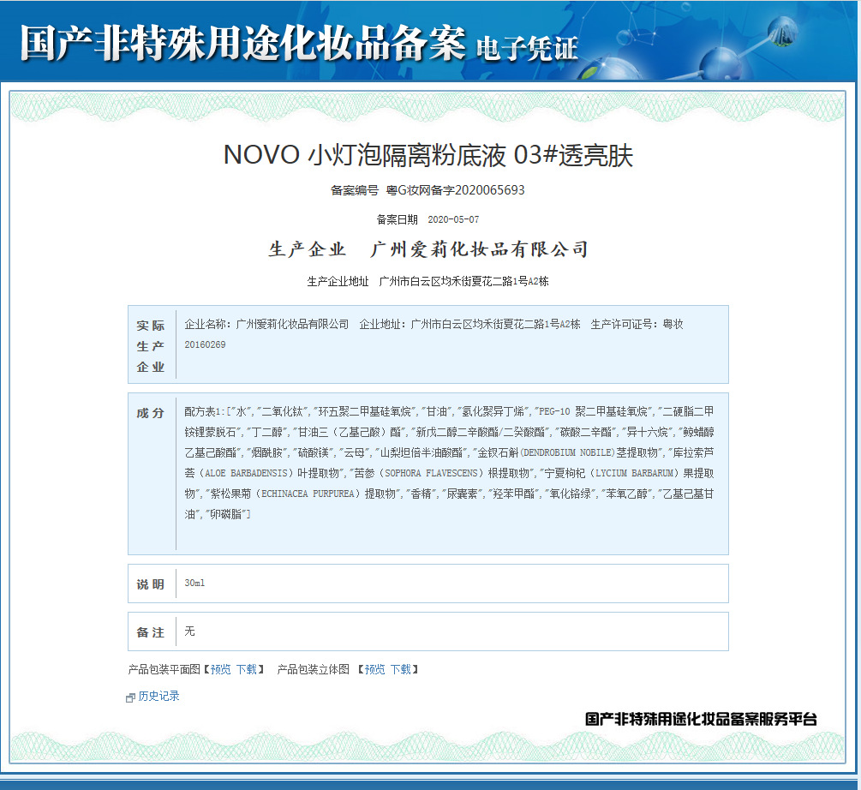Click the 备注 row label
The height and width of the screenshot is (790, 861).
tap(151, 632)
